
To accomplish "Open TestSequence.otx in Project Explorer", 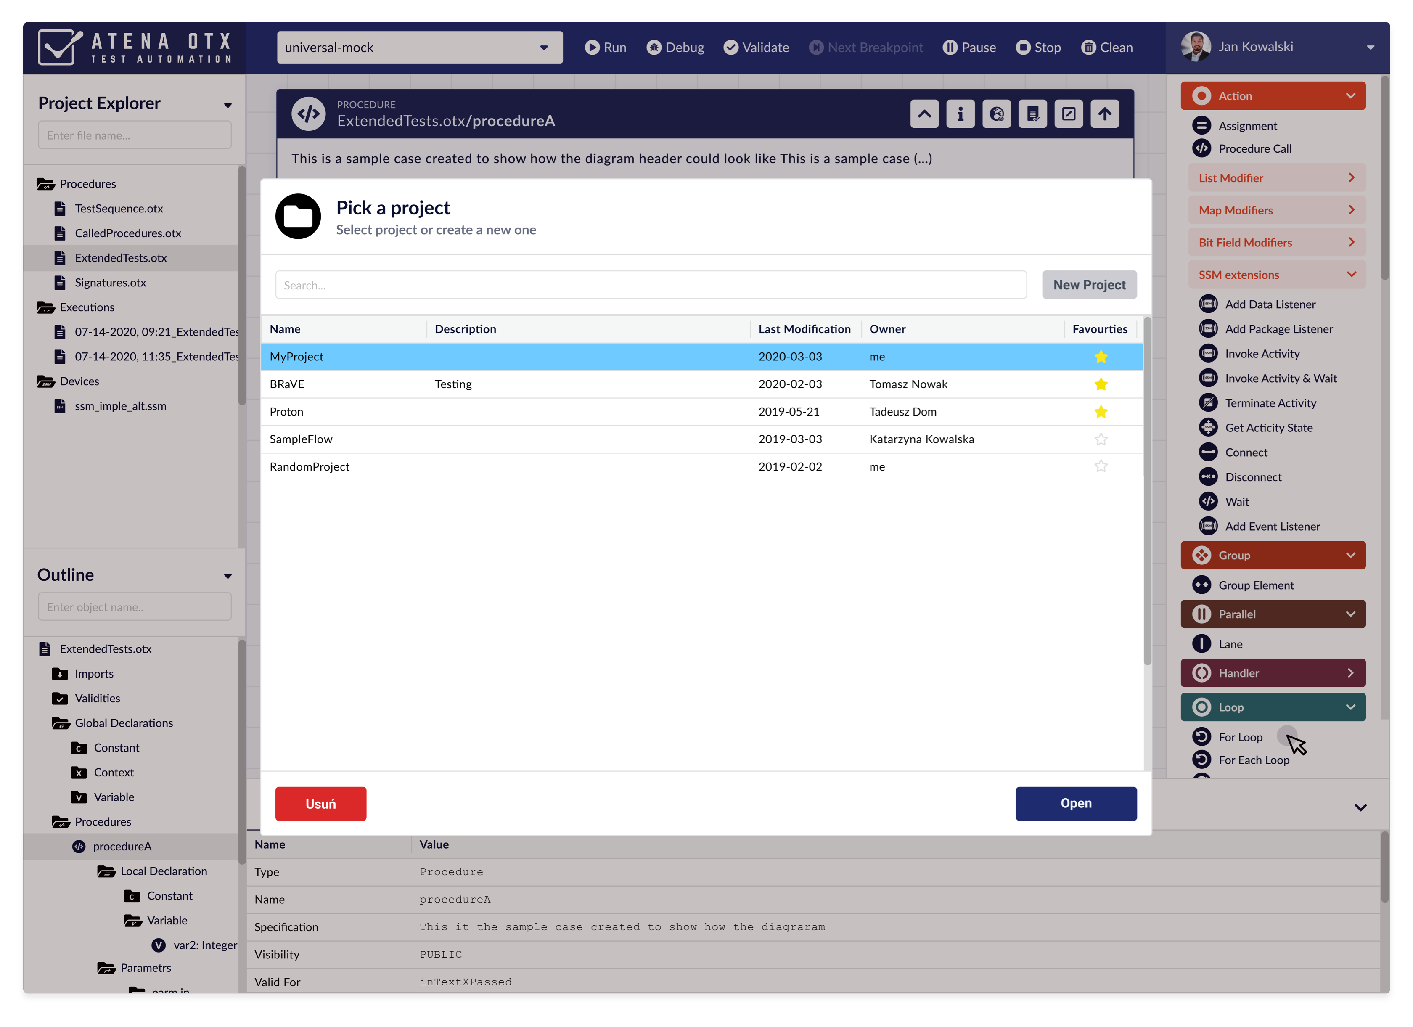I will pyautogui.click(x=118, y=208).
